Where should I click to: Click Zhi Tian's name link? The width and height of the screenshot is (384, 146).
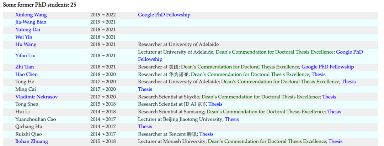tap(24, 67)
